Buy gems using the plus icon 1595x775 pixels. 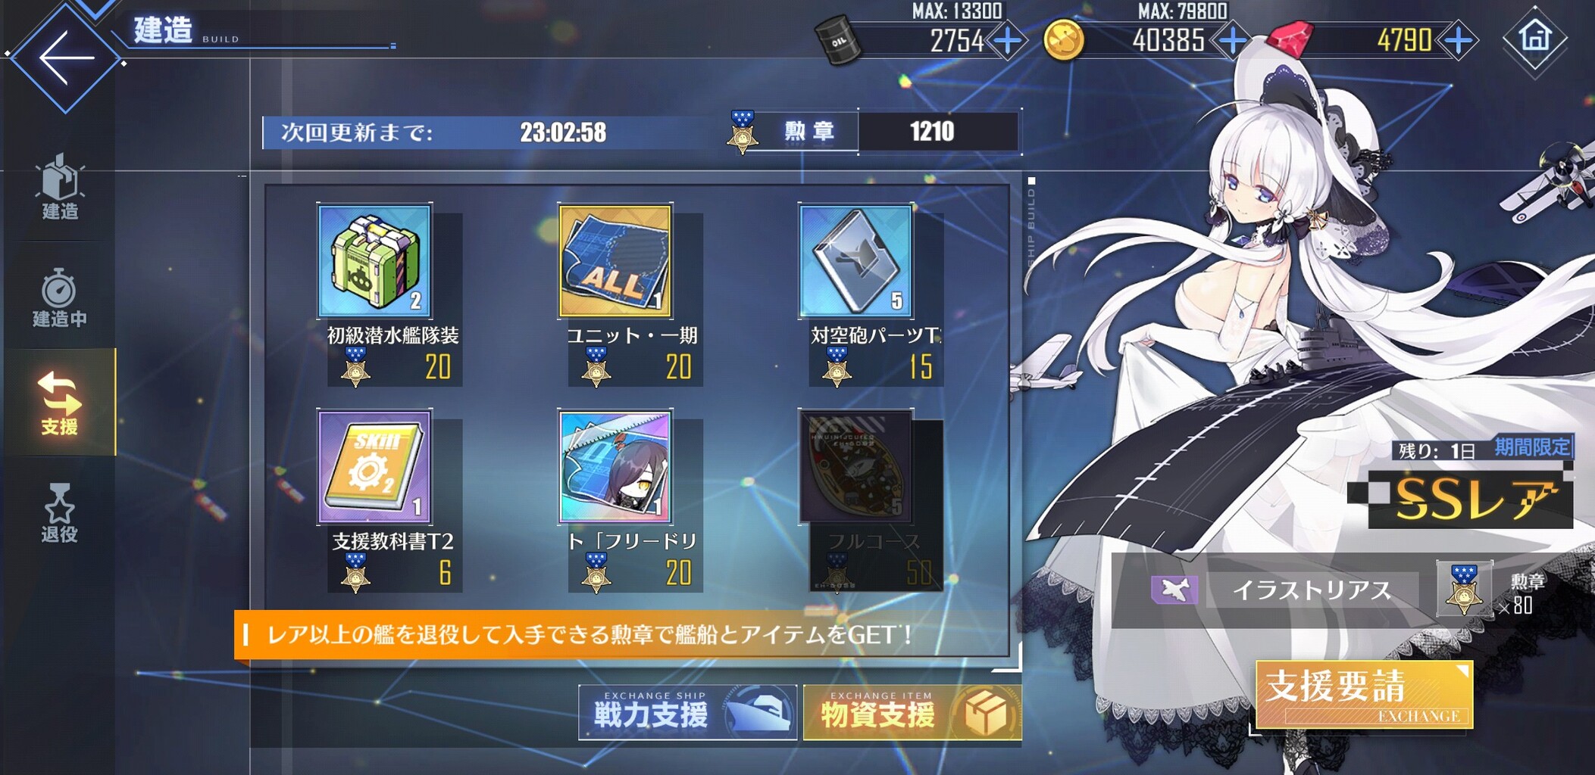pyautogui.click(x=1459, y=40)
